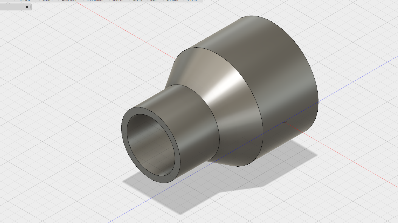This screenshot has width=398, height=223.
Task: Open the CONSTRUCT dropdown menu
Action: point(96,1)
